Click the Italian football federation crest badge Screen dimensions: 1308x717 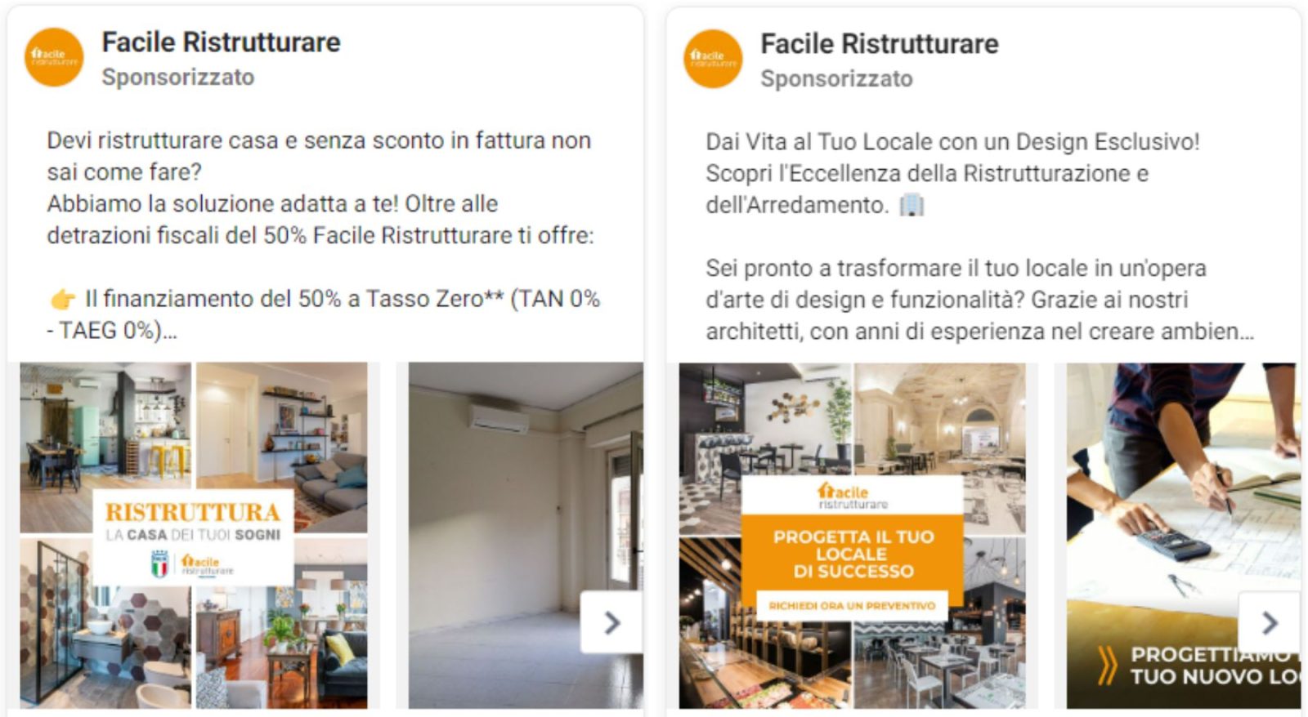click(159, 563)
